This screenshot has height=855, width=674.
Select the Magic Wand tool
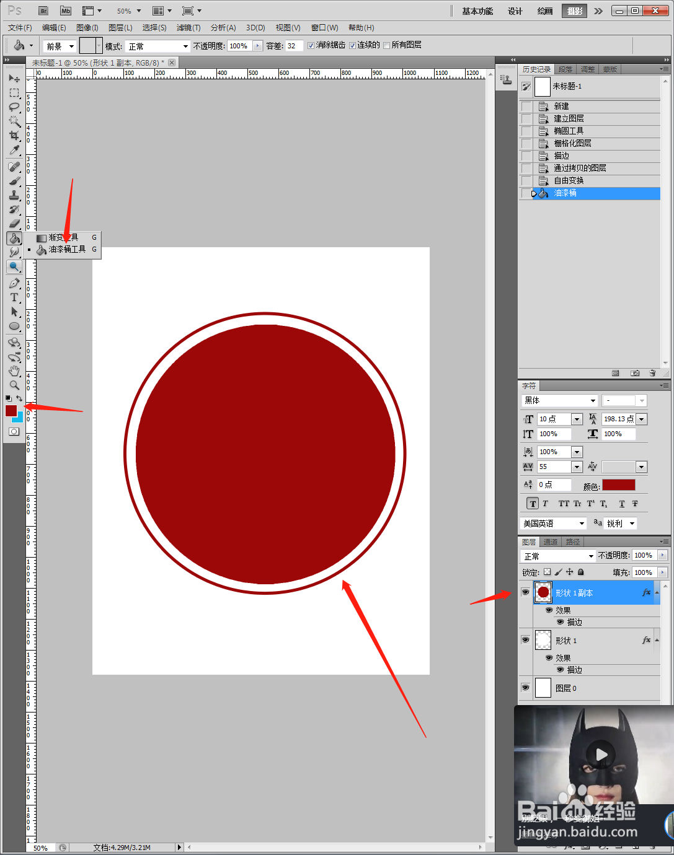pos(14,121)
